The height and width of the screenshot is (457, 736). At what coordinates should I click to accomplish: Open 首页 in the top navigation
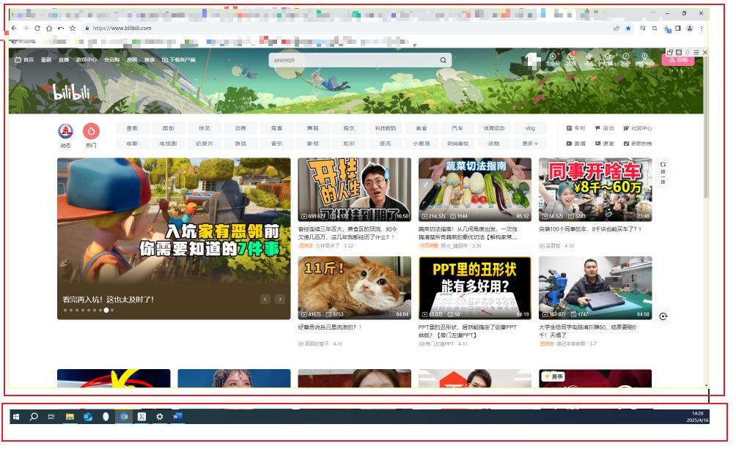pos(25,60)
